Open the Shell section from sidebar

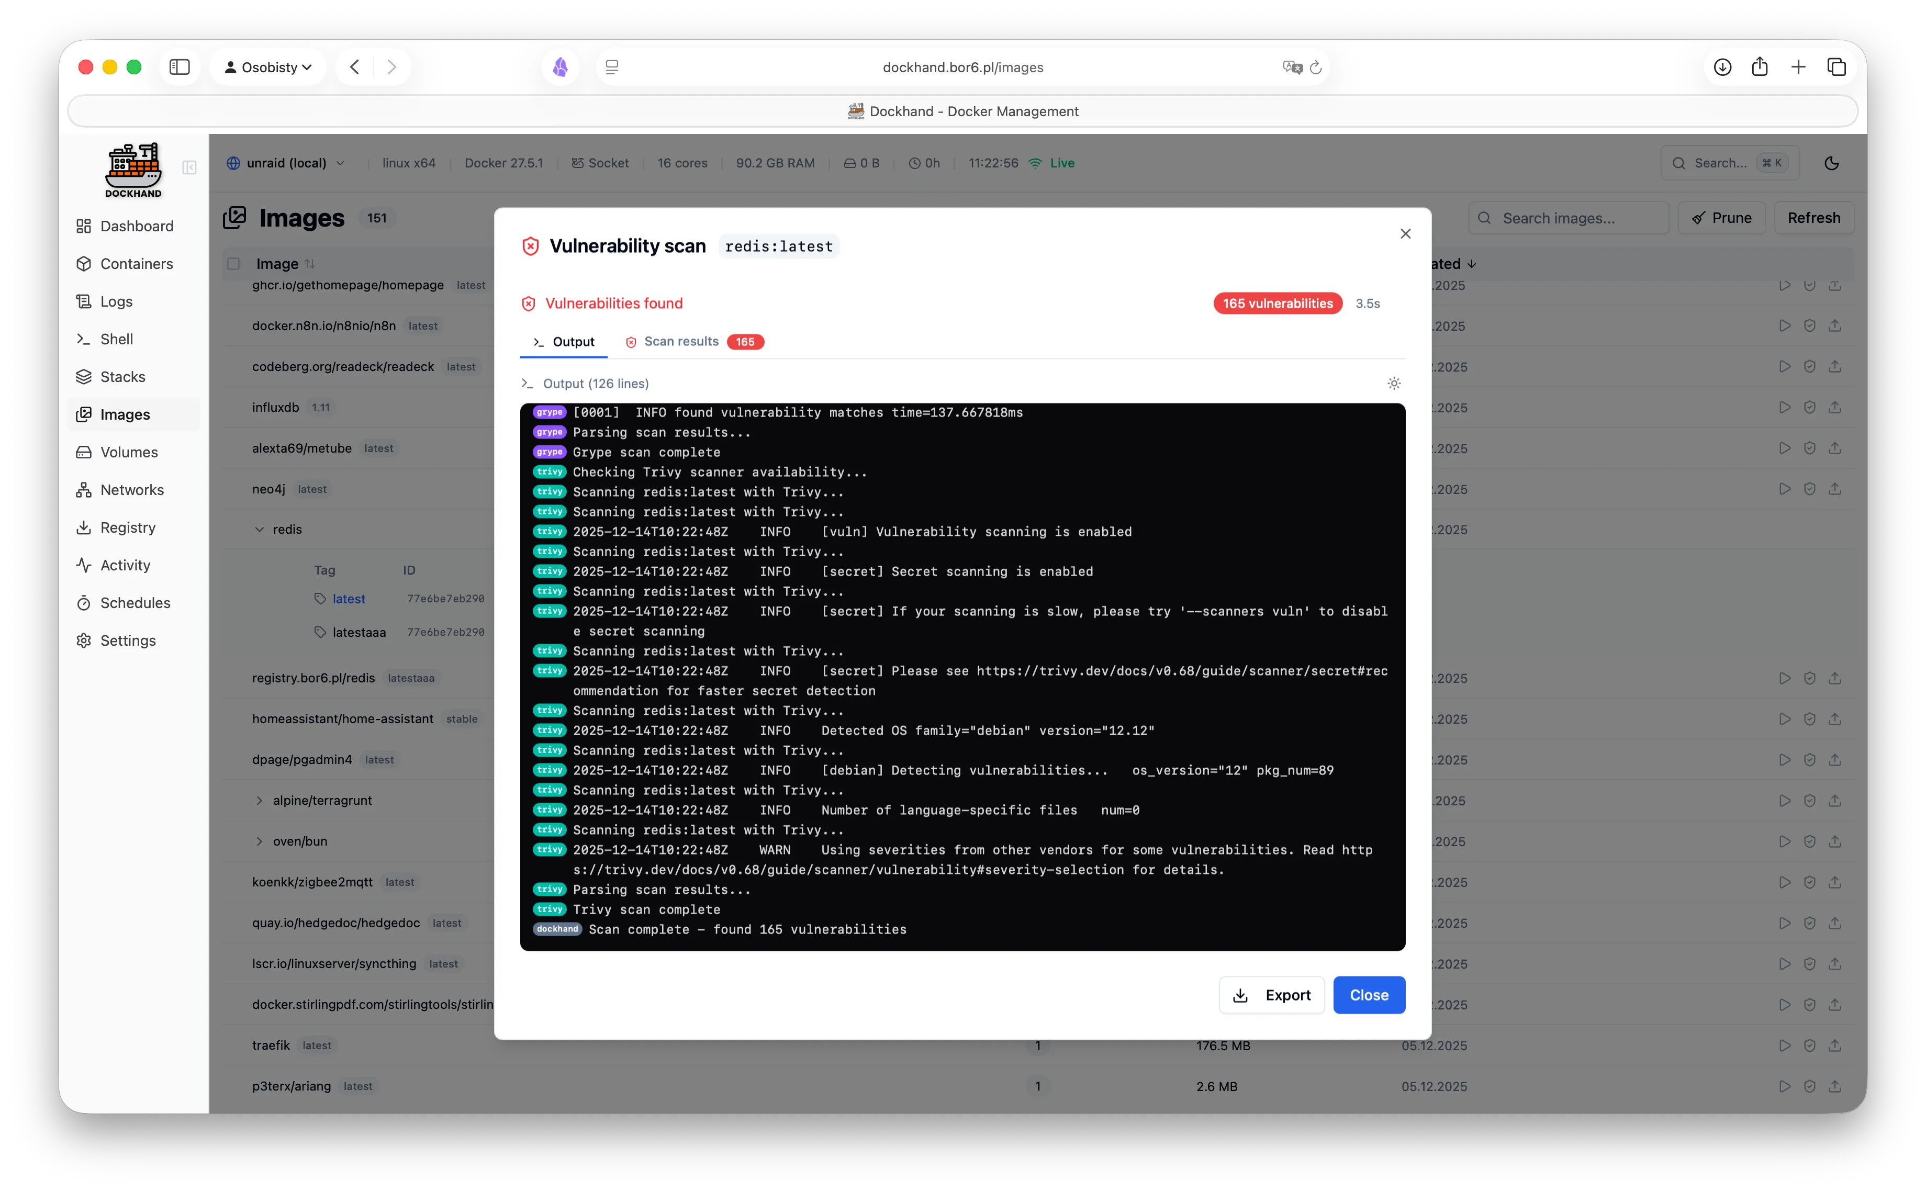click(x=116, y=339)
